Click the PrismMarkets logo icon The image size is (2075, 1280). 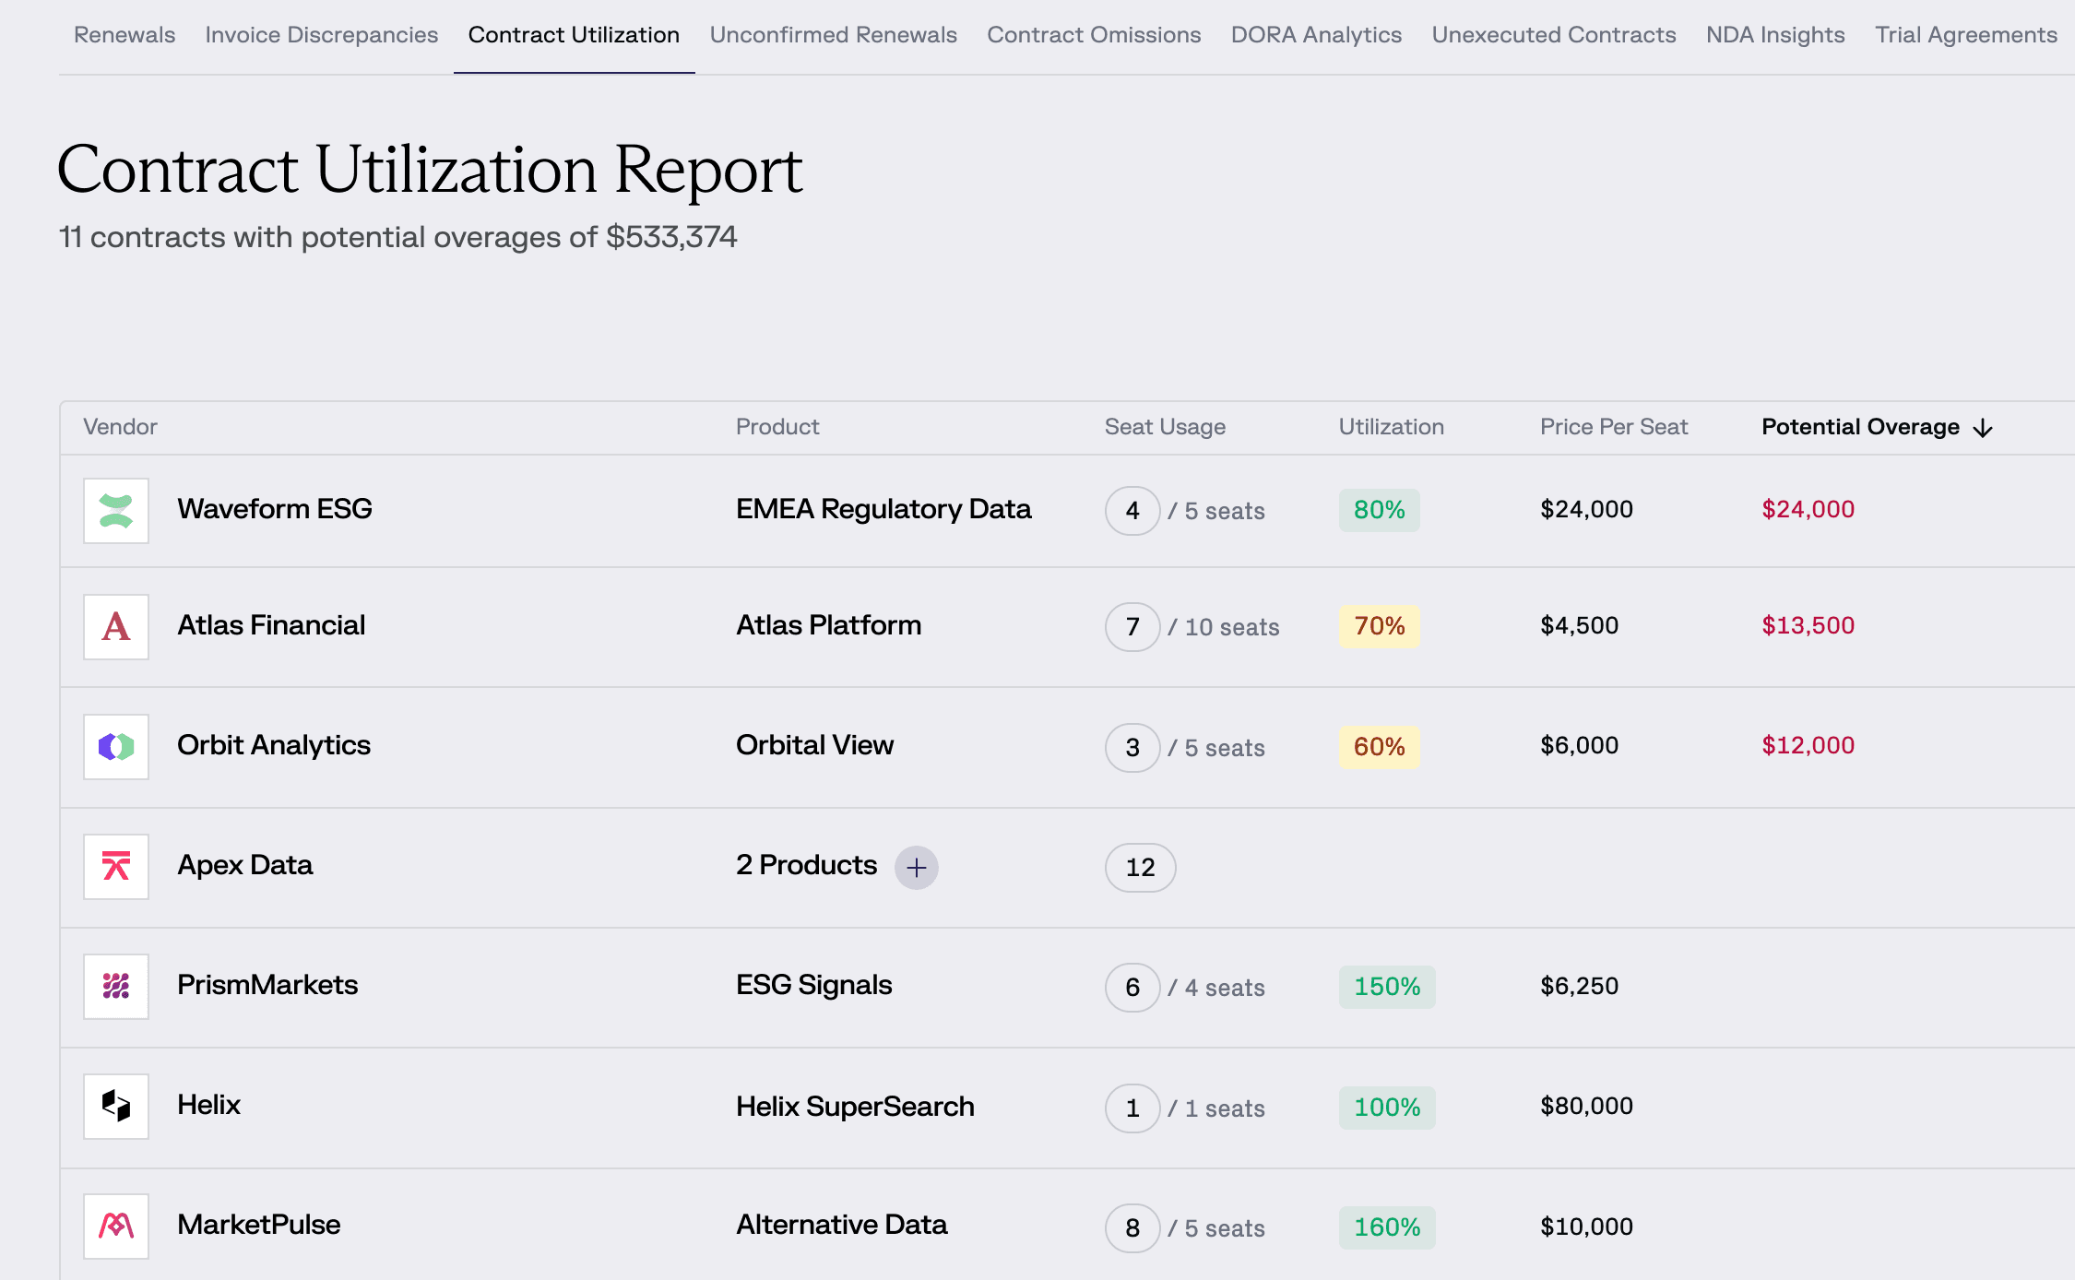[x=116, y=987]
